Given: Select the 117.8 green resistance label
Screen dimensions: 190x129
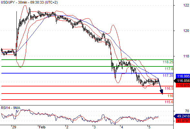Looking at the screenshot, I should click(x=169, y=69).
